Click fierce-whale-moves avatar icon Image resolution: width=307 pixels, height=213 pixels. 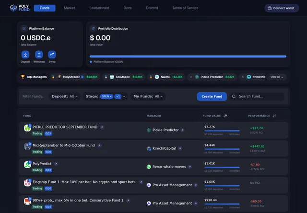[149, 167]
